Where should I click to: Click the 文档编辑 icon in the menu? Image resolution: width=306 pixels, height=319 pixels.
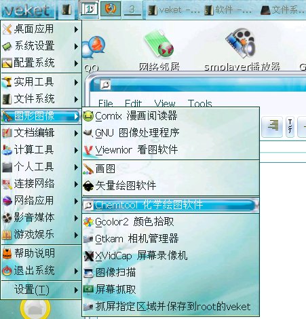[7, 133]
